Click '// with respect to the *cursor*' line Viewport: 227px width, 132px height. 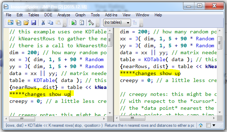[168, 101]
